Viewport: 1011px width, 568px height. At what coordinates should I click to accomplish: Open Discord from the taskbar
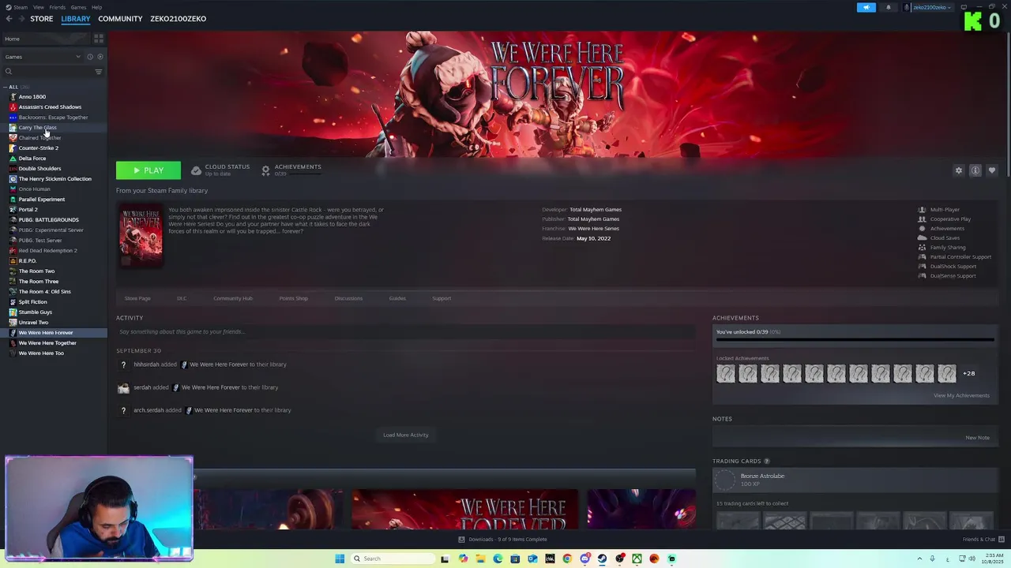pos(584,559)
